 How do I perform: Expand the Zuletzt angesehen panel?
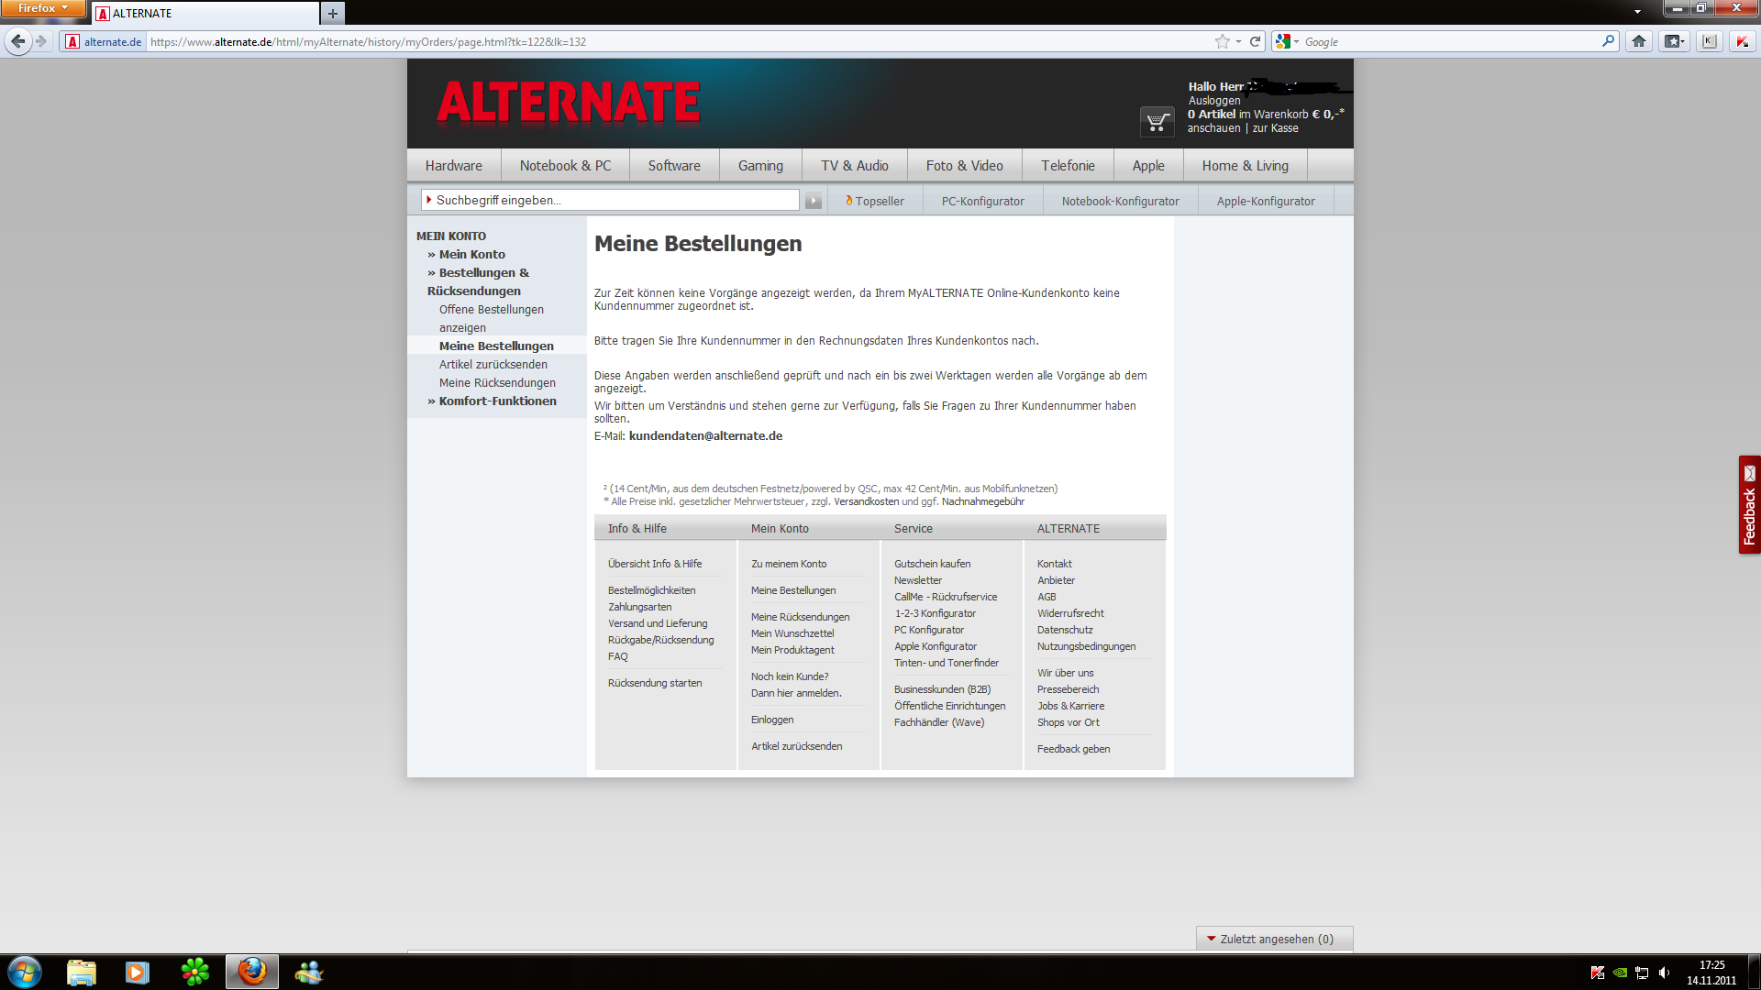click(x=1275, y=939)
